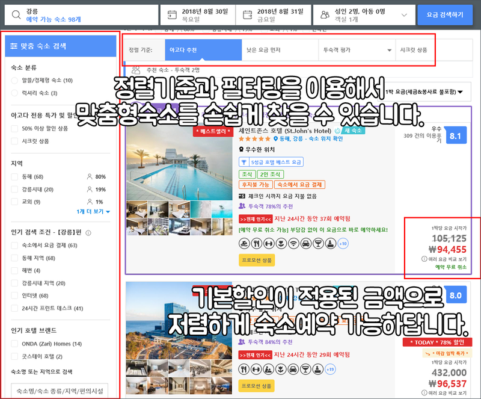Click the 8.1 review score badge

[455, 135]
